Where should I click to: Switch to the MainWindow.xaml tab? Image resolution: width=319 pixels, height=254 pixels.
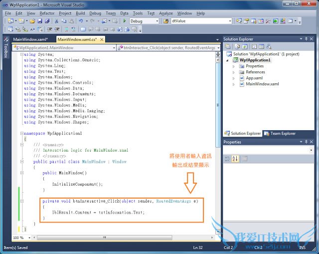pyautogui.click(x=30, y=39)
